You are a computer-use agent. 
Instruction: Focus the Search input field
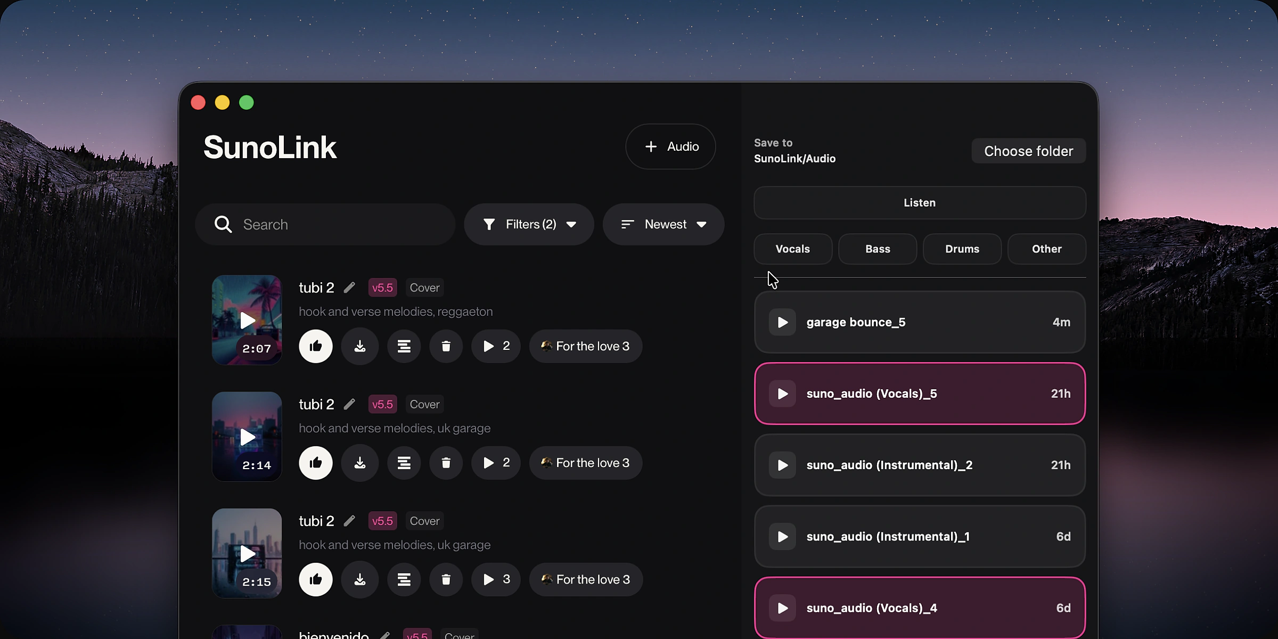coord(325,224)
